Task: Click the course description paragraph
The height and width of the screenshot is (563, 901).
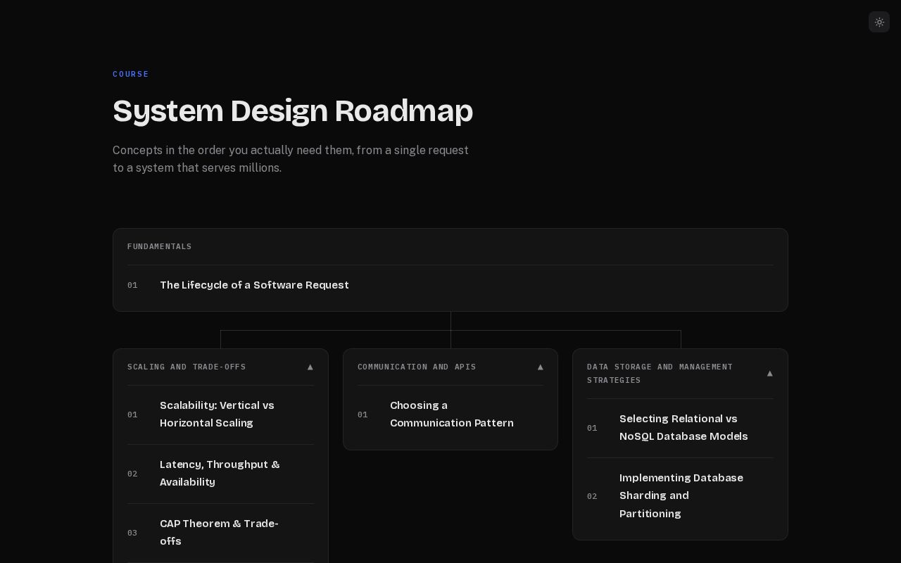Action: coord(291,159)
